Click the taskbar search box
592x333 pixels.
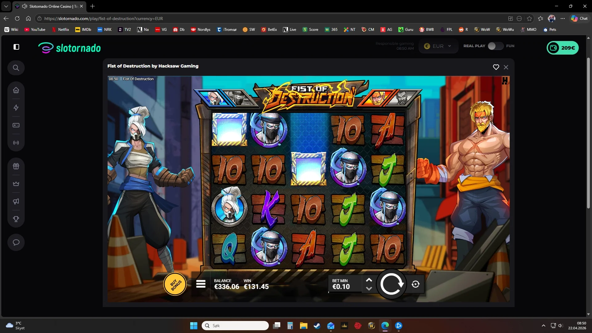click(235, 326)
